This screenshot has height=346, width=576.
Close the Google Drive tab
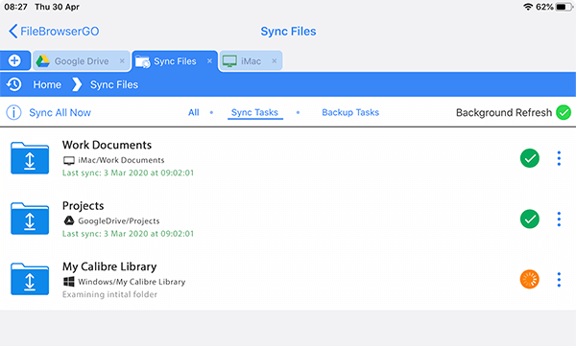click(122, 61)
